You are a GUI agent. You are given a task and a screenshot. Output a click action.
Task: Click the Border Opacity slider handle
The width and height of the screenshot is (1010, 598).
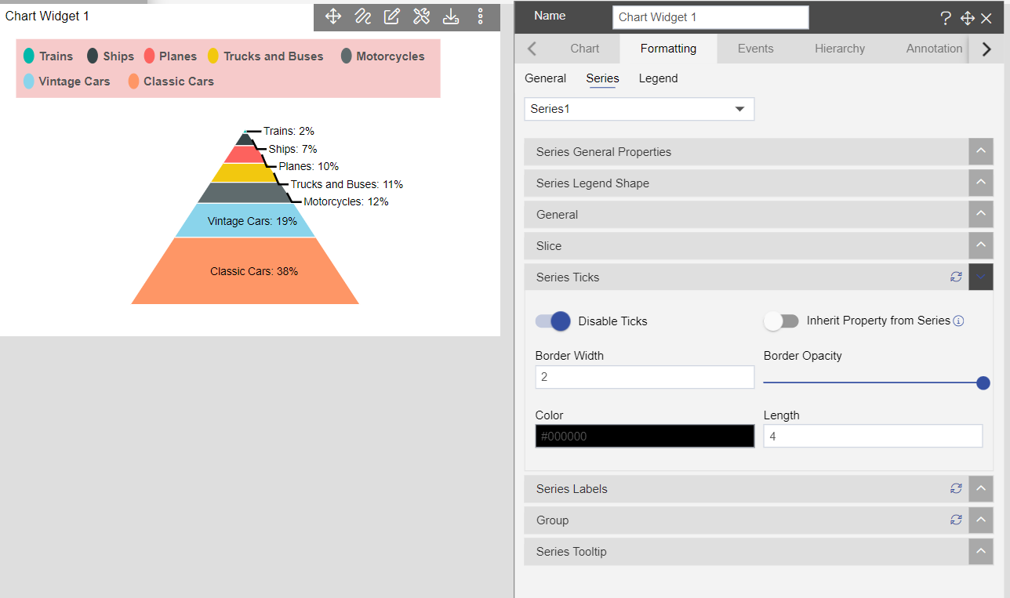[983, 383]
